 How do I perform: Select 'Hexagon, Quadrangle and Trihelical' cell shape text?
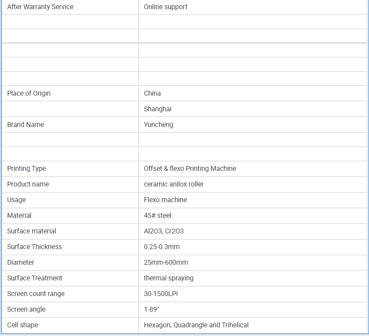point(196,325)
